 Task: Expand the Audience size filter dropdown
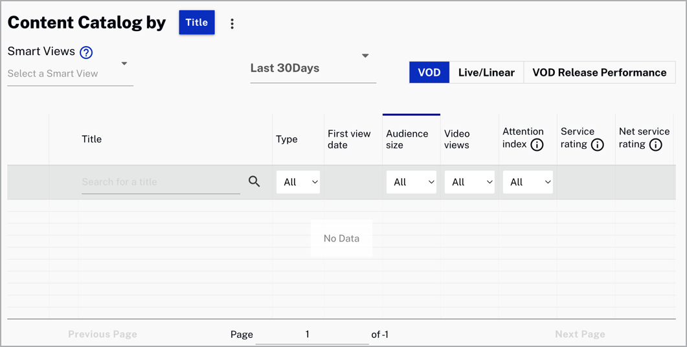pos(411,182)
